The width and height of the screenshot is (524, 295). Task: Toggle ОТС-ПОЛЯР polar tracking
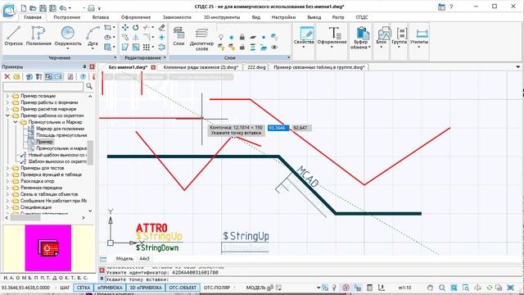click(217, 288)
